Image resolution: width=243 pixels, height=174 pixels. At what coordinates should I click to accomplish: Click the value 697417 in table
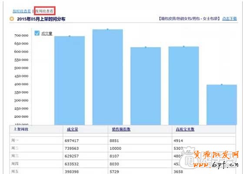click(x=72, y=141)
